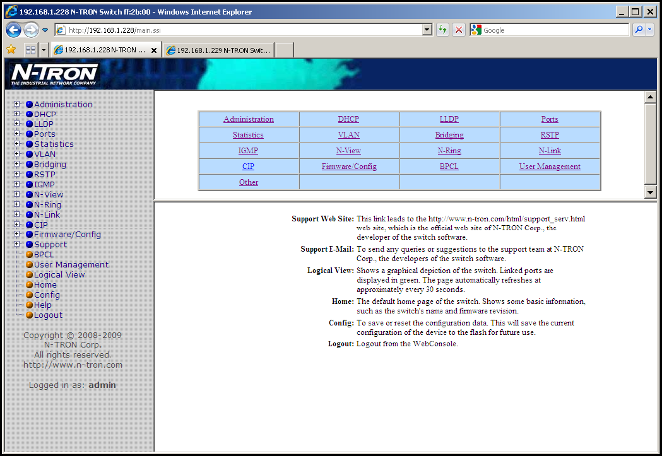Click the Stop loading red X icon
This screenshot has height=456, width=662.
(459, 30)
